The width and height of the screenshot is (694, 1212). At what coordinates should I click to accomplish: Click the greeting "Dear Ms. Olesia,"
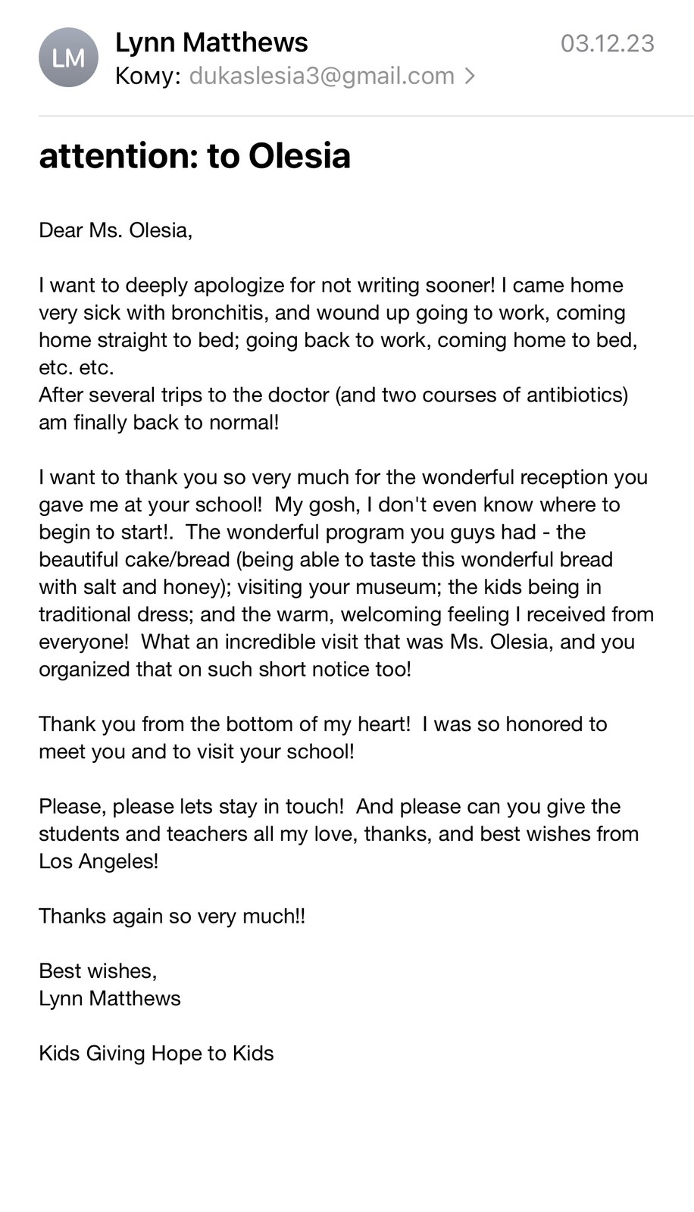[x=116, y=230]
